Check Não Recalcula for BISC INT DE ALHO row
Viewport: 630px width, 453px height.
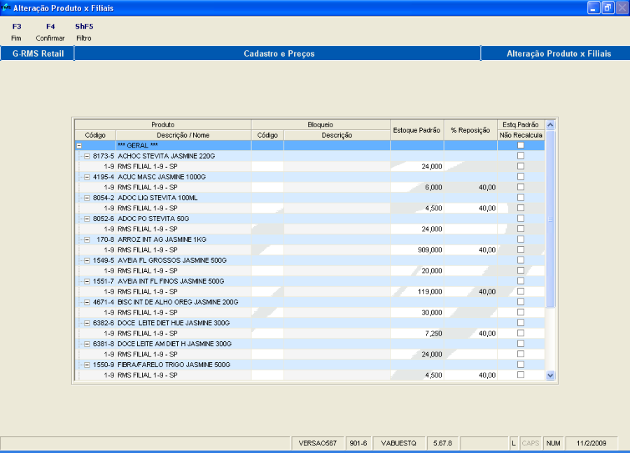pyautogui.click(x=521, y=302)
